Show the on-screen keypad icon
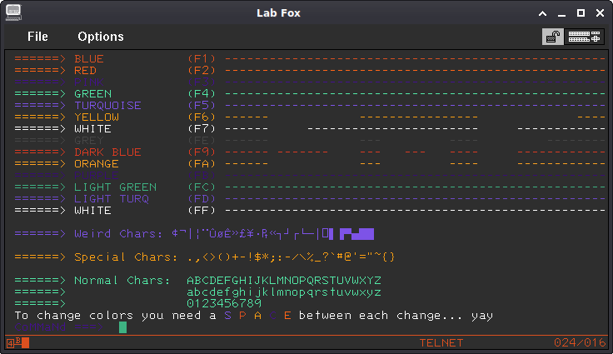Screen dimensions: 613x354 [584, 37]
